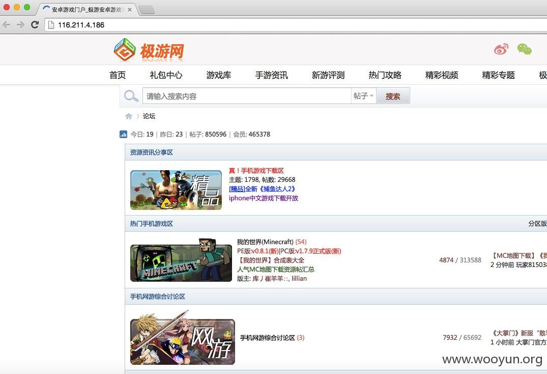Open the Weibo icon in header
Screen dimensions: 547x374
[501, 49]
